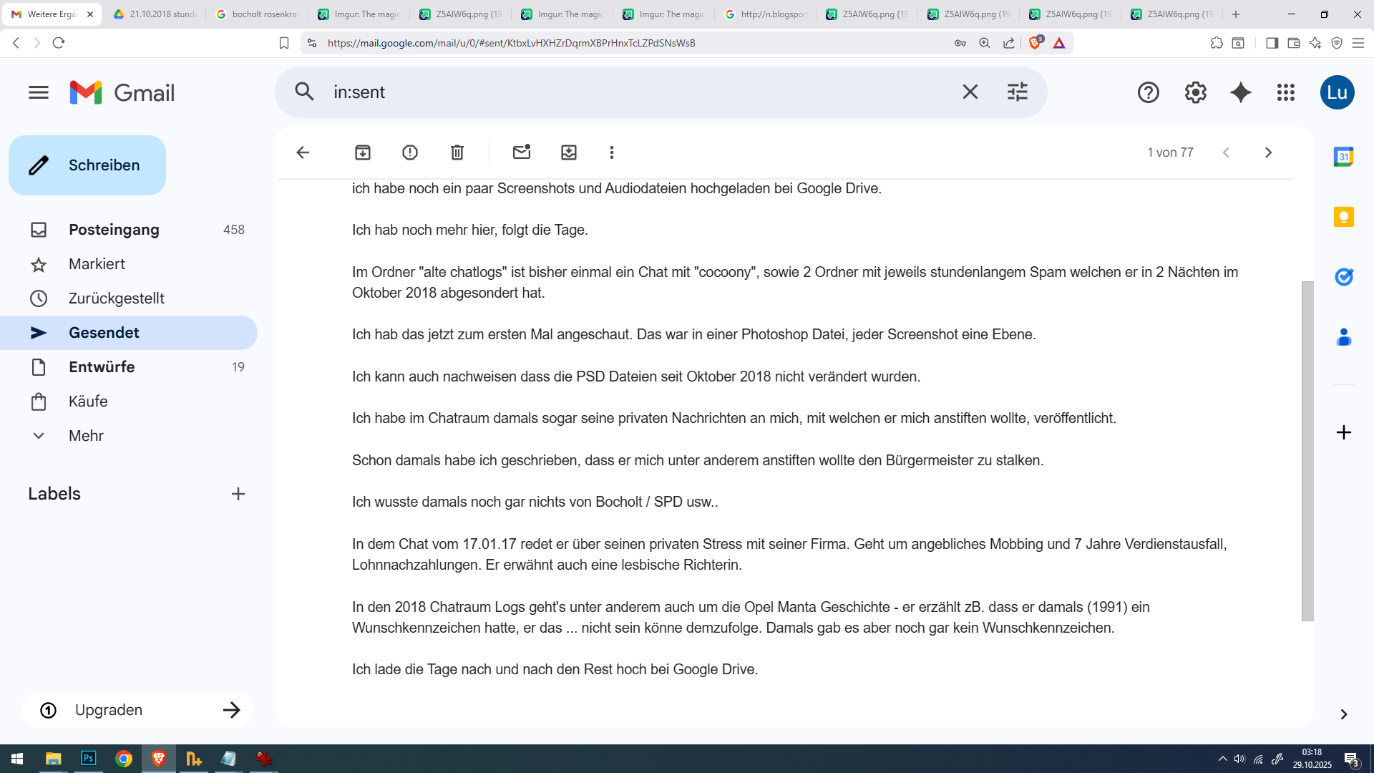Open Google apps grid
The image size is (1374, 773).
tap(1285, 92)
